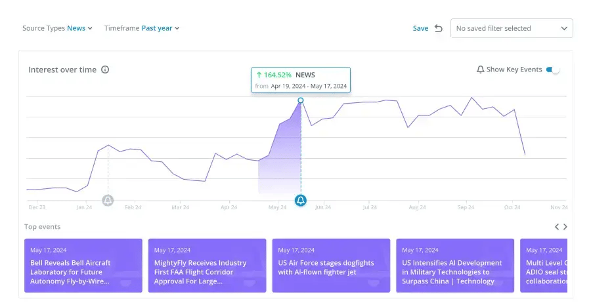Click the Save link
Viewport: 591px width, 303px height.
pos(420,28)
